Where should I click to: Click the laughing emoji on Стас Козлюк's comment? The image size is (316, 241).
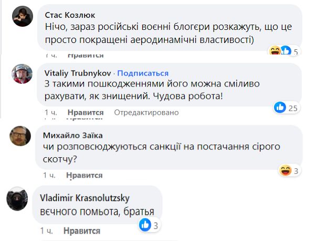[x=275, y=50]
